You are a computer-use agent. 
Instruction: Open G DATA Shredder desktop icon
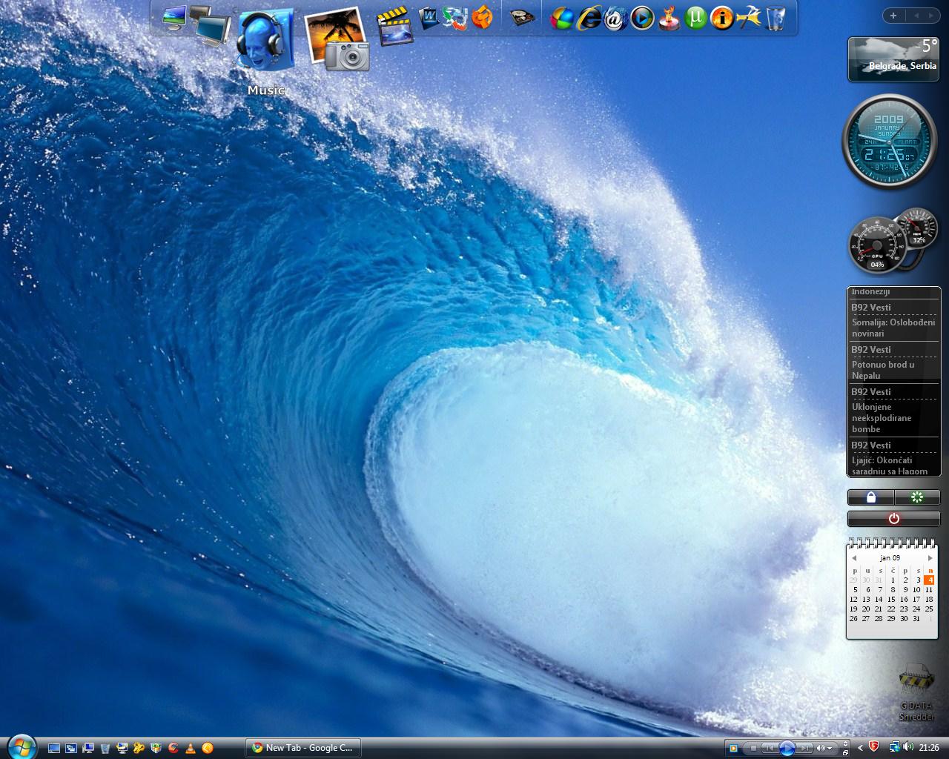pos(916,692)
